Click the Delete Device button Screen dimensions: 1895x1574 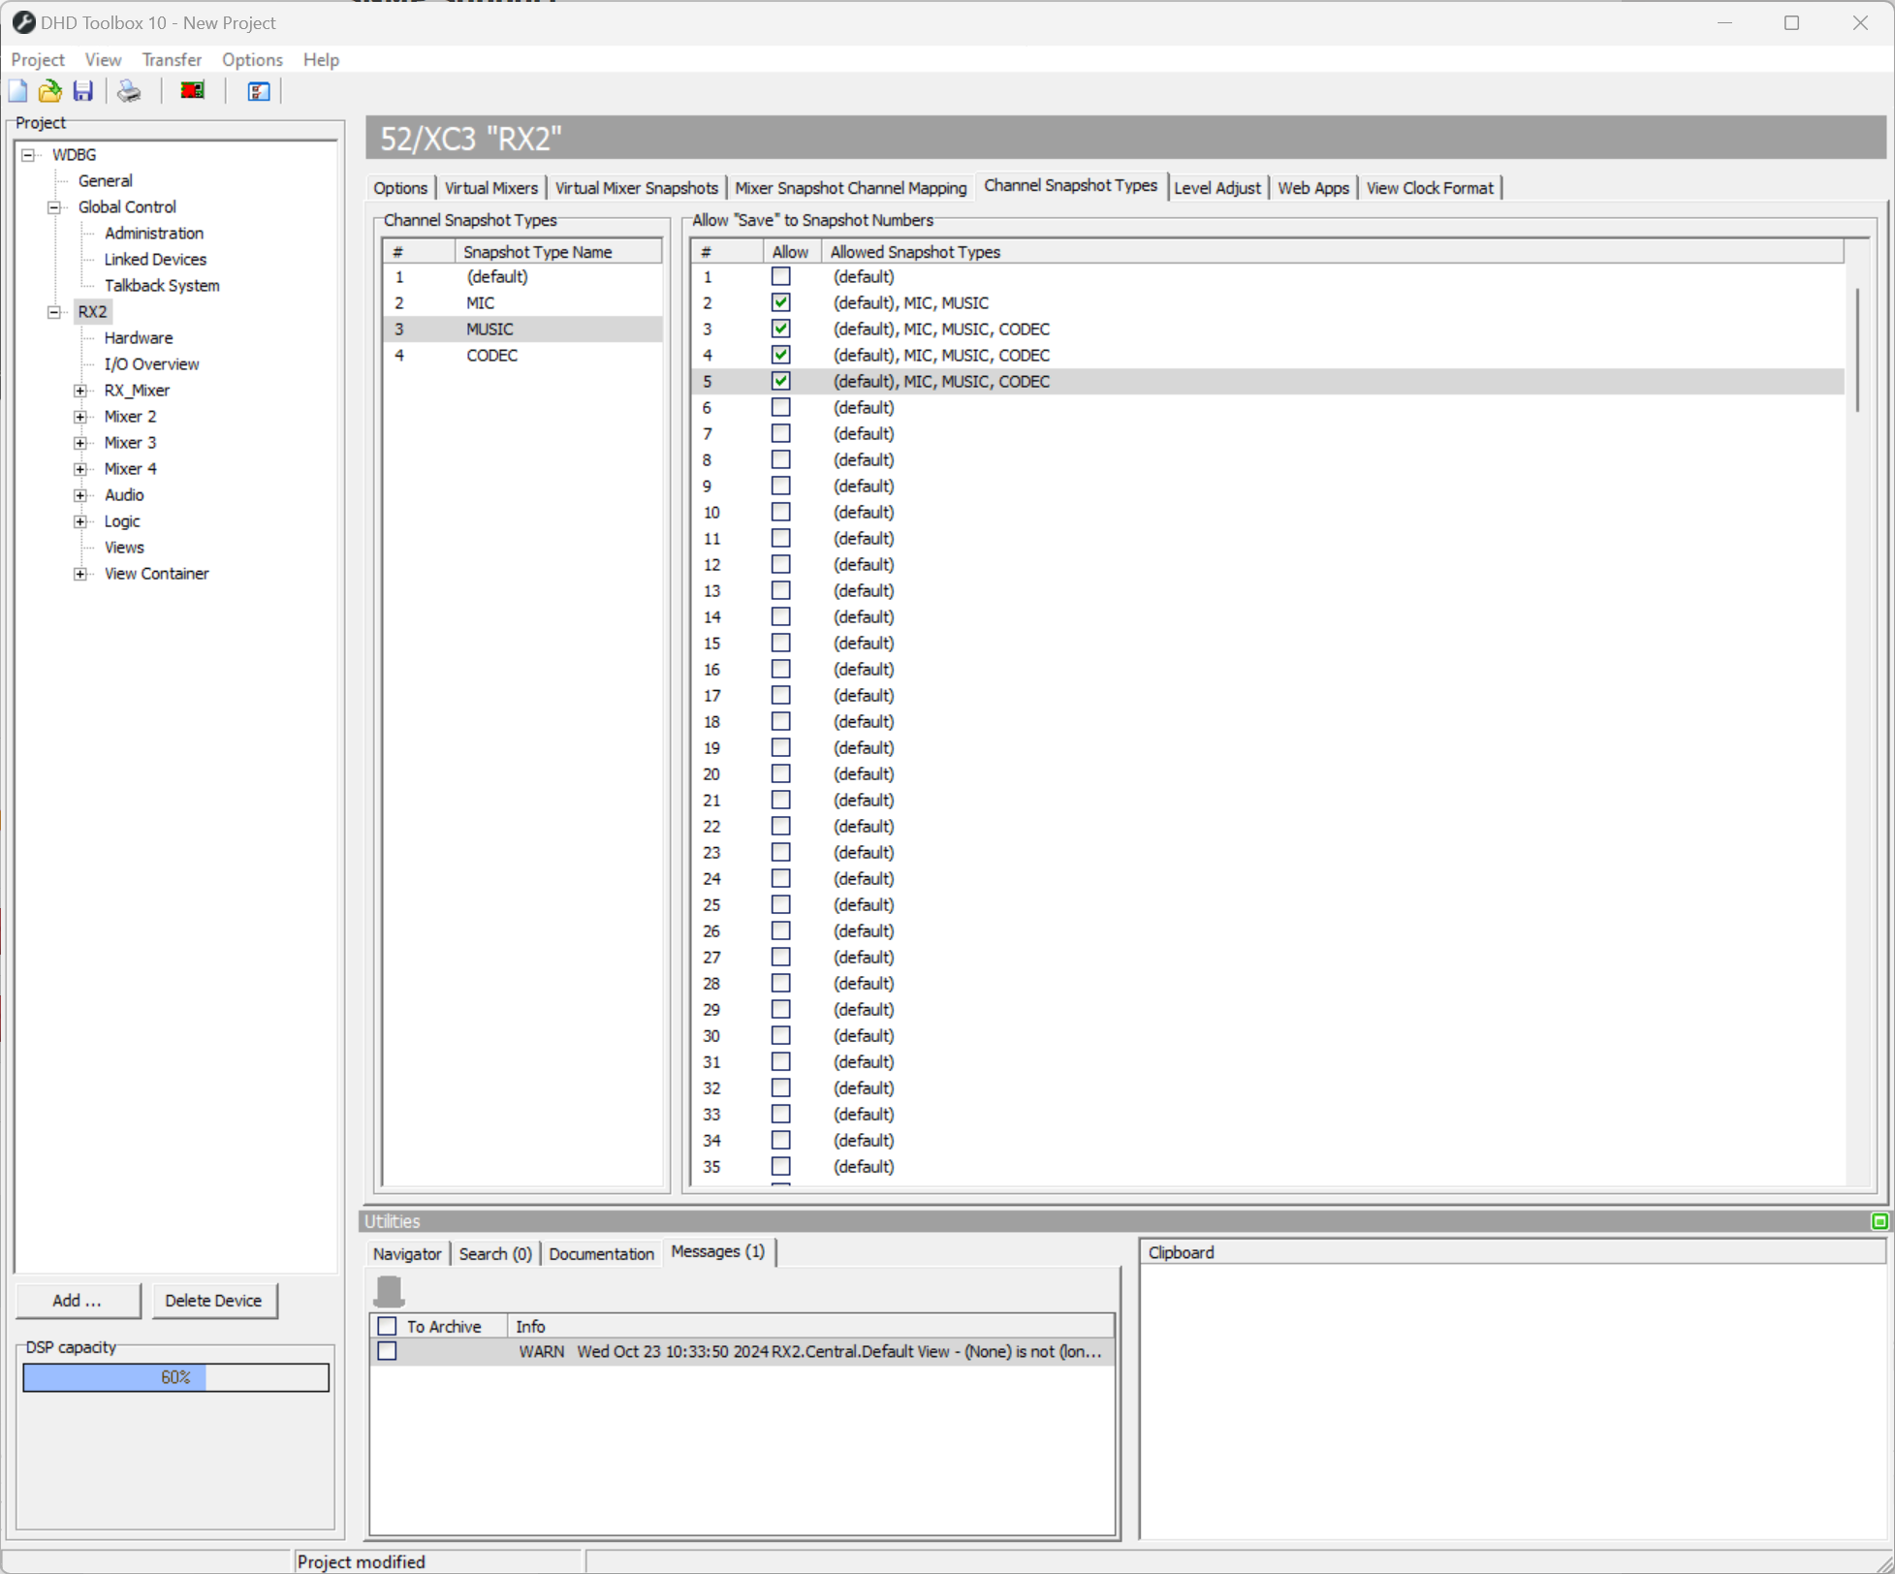(x=214, y=1300)
